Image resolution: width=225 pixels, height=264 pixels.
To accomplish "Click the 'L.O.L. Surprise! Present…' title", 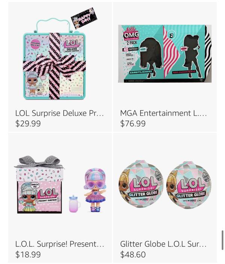I will pos(60,244).
